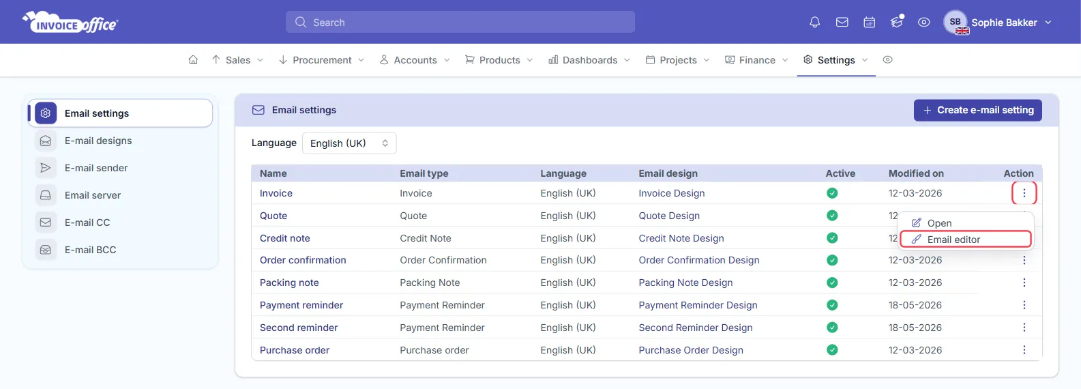Screen dimensions: 1081x389
Task: Click the Search input field
Action: [460, 22]
